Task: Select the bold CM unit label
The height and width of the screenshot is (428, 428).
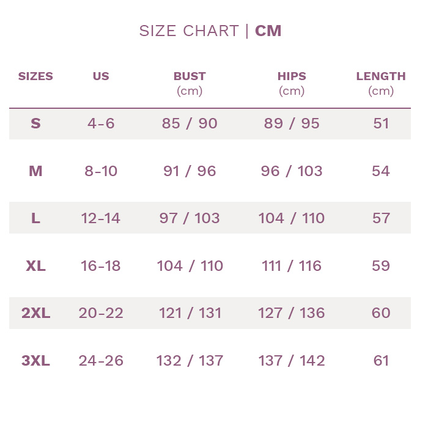Action: 268,31
